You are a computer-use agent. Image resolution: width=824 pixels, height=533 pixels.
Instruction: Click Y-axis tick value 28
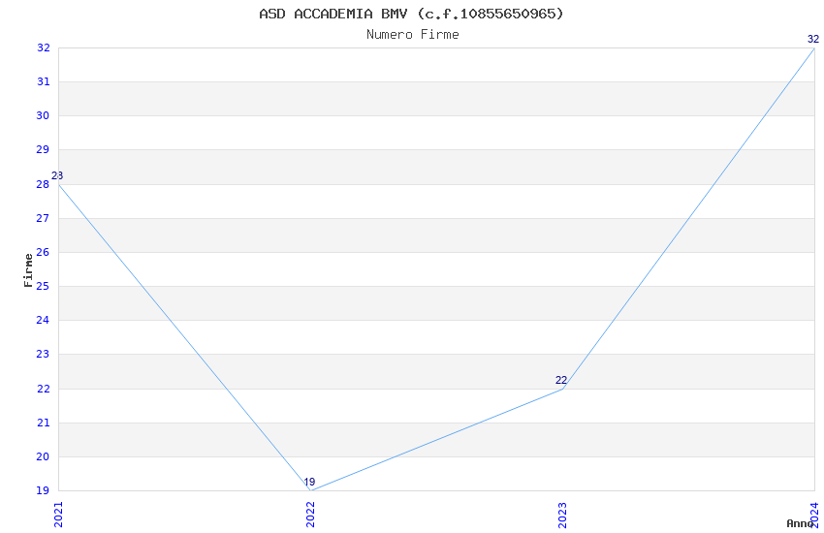pos(43,184)
